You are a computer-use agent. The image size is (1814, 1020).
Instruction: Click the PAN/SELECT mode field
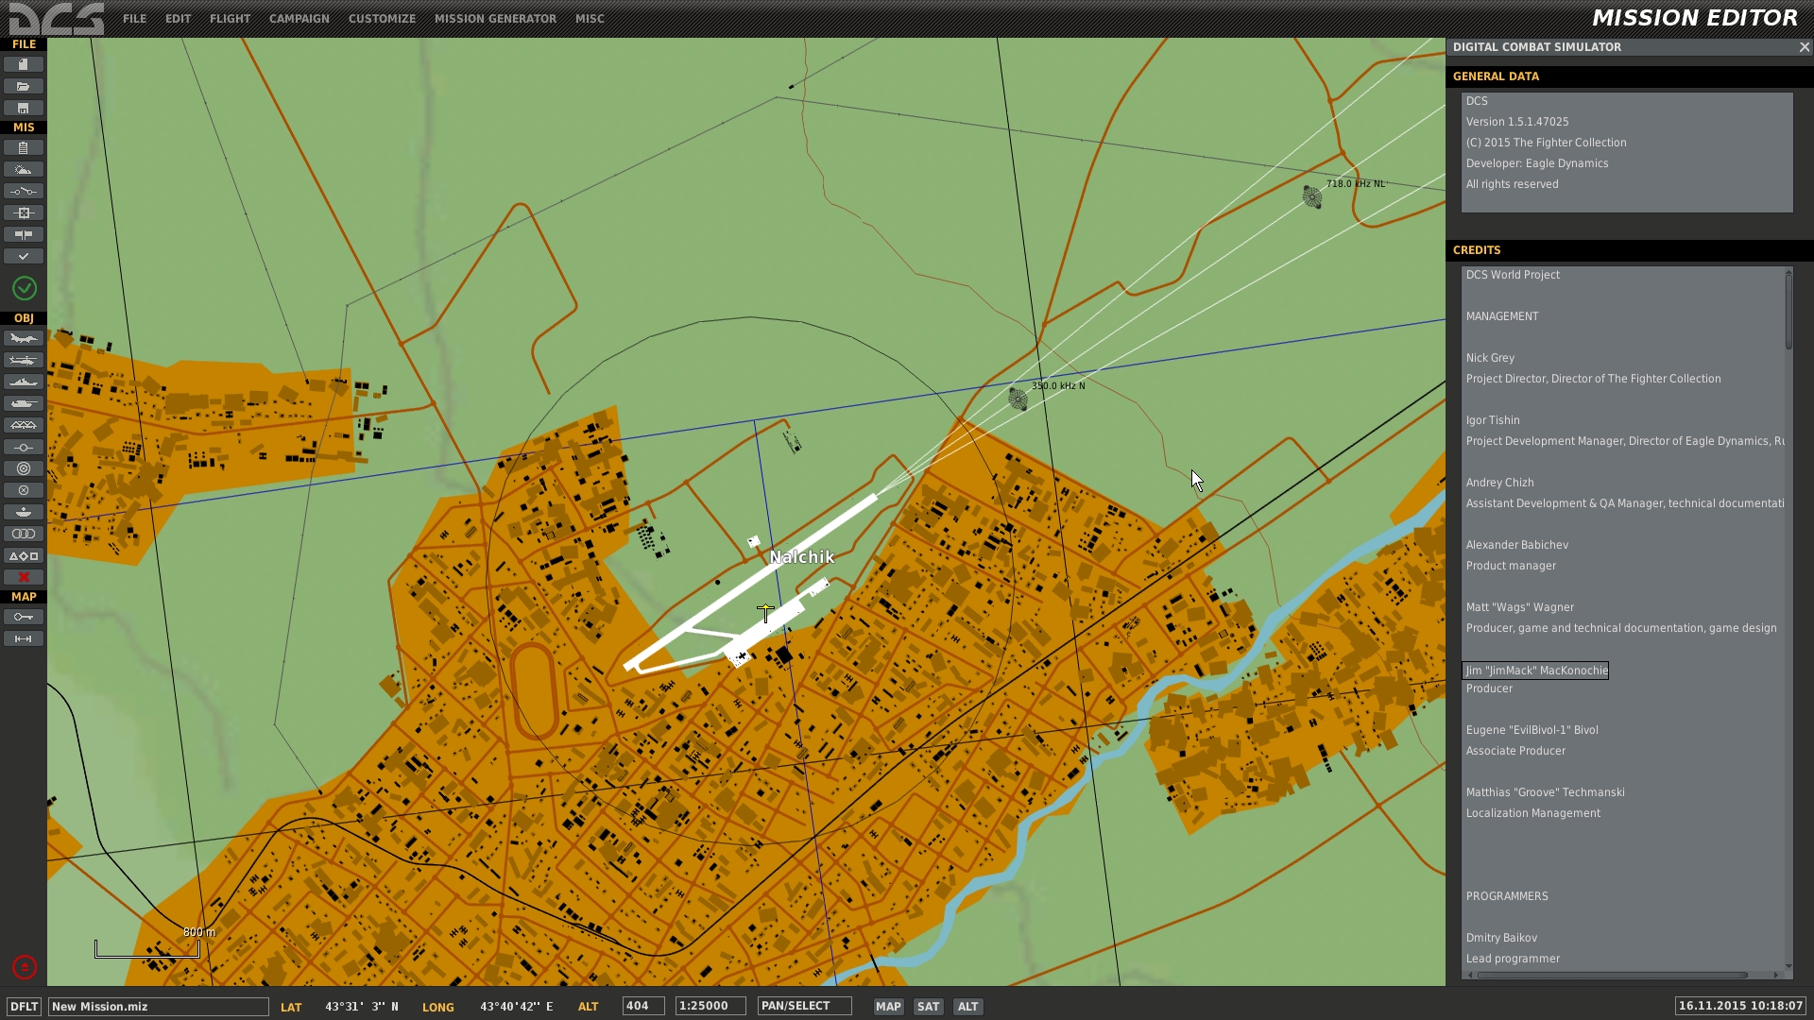(x=805, y=1007)
